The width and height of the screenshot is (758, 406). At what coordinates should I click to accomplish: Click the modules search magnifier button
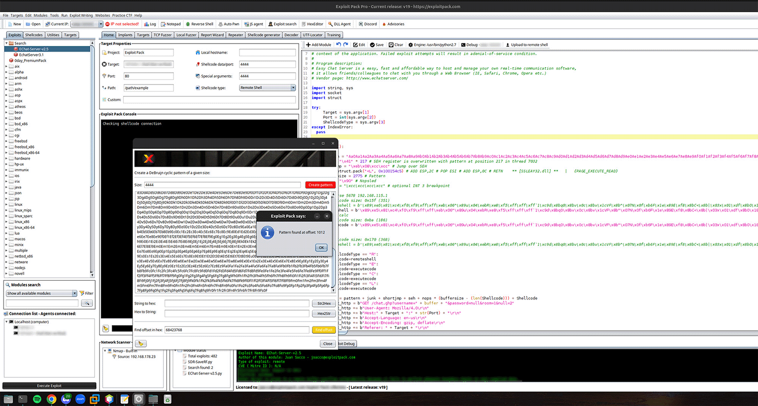[x=87, y=303]
